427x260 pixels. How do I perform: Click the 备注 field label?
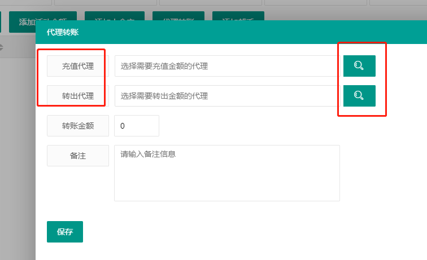77,156
